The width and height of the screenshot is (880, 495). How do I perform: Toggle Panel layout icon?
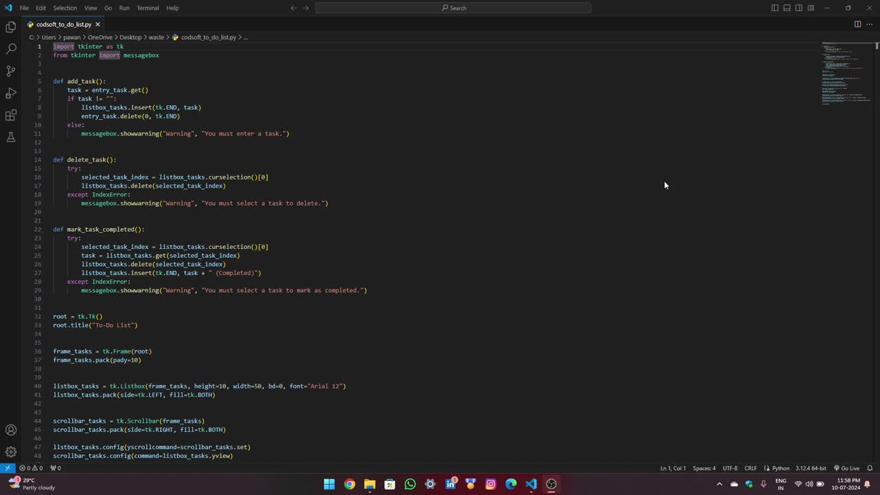(786, 8)
